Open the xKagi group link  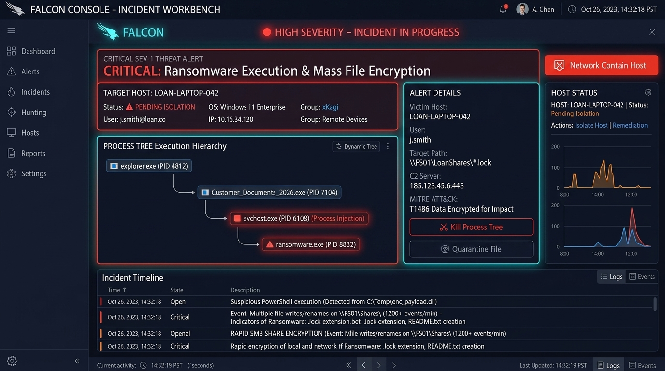click(x=330, y=107)
